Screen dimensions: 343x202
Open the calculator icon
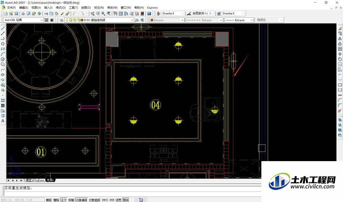click(x=142, y=14)
